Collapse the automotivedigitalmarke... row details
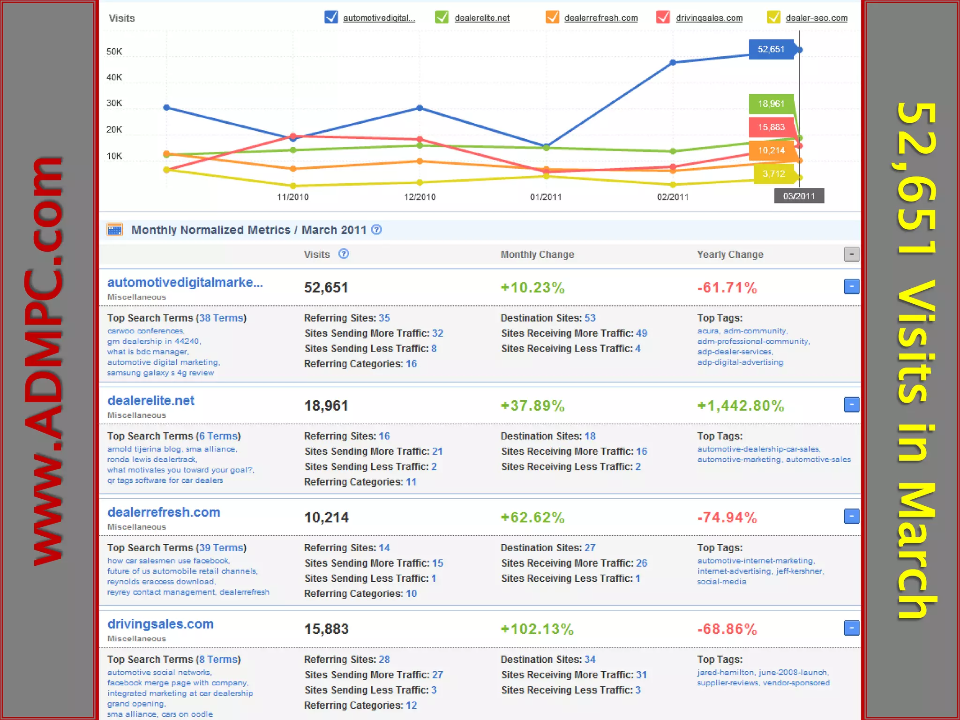 tap(851, 286)
